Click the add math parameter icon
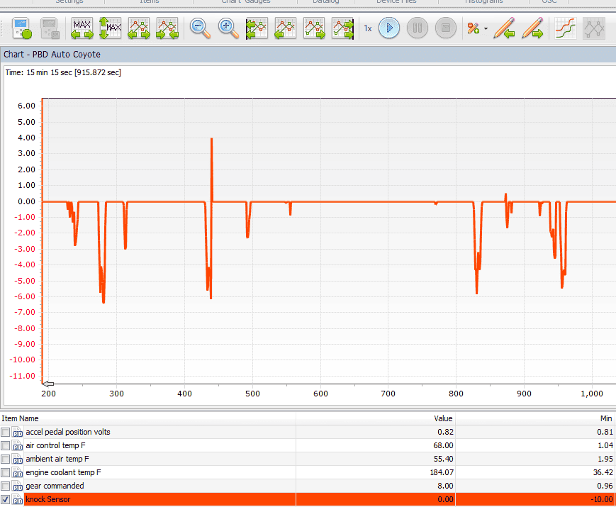The width and height of the screenshot is (616, 507). pos(474,28)
